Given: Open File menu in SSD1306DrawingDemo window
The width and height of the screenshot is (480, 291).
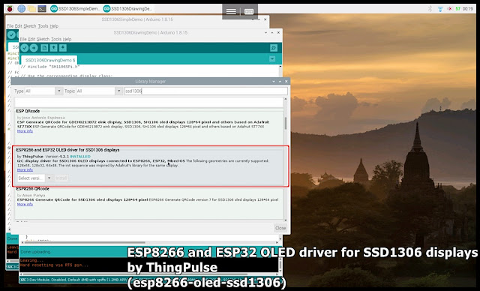Looking at the screenshot, I should click(x=23, y=39).
